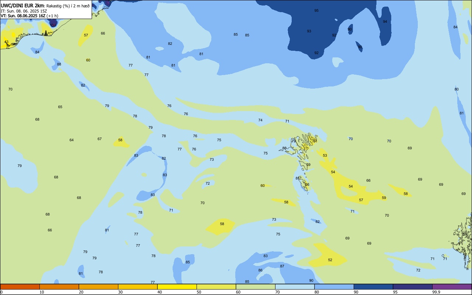Image resolution: width=472 pixels, height=295 pixels.
Task: Click the humidity value 65 on the map
Action: click(60, 107)
